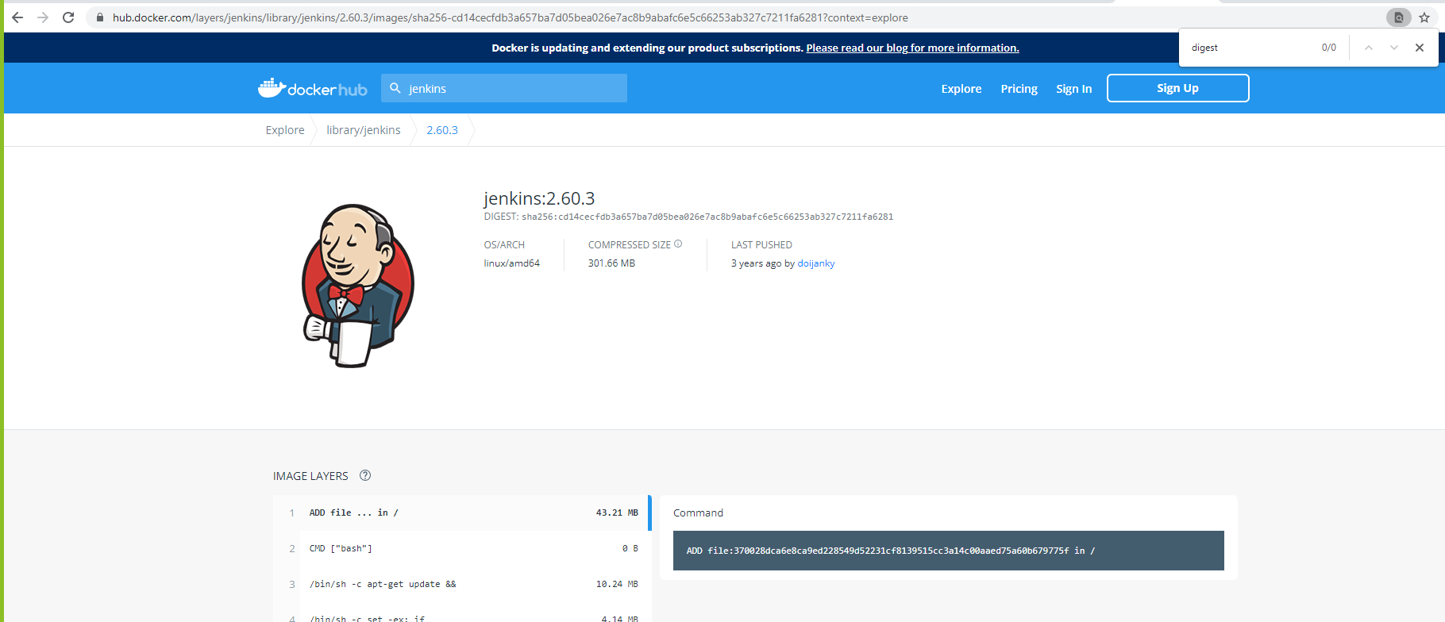
Task: Go to next find result arrow
Action: pos(1394,48)
